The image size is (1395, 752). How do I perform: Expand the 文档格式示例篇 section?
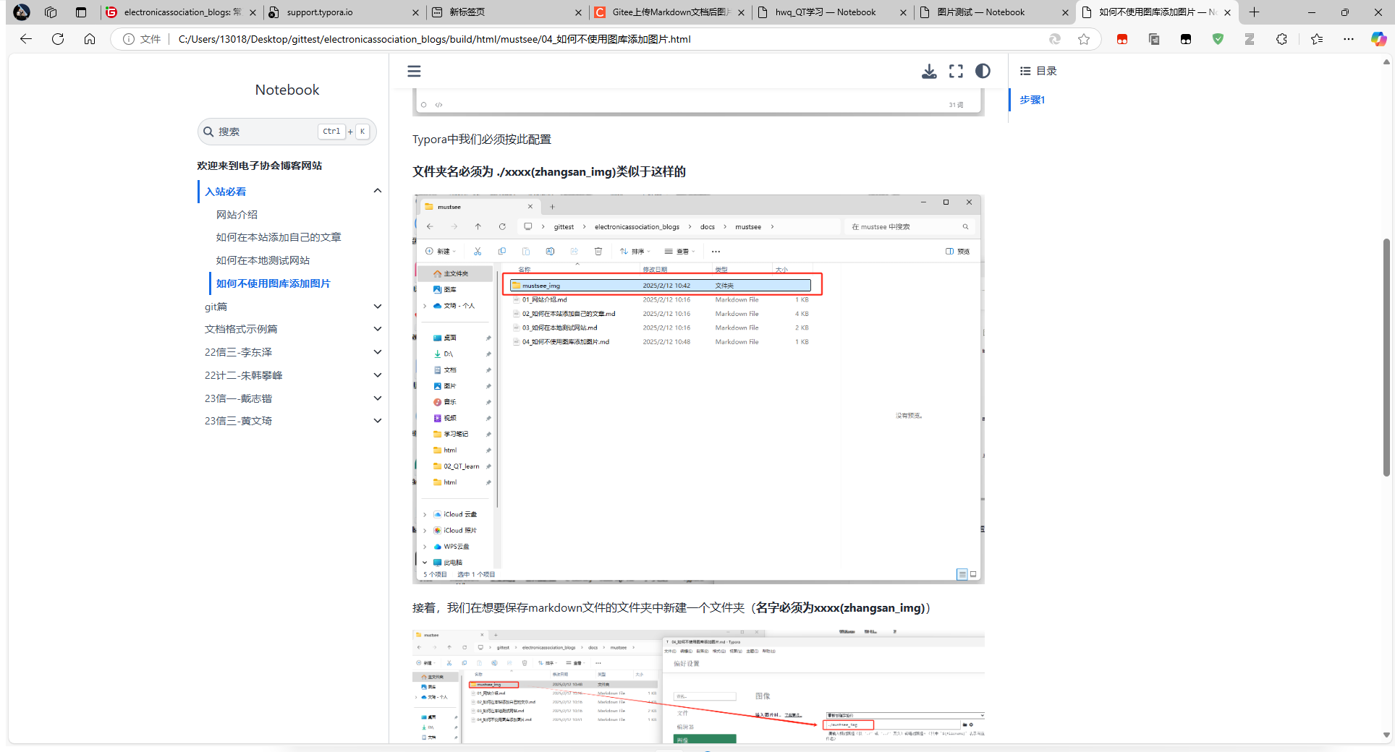[x=377, y=329]
